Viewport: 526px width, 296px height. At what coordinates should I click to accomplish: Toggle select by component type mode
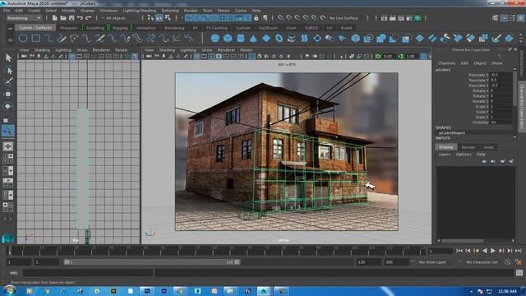[x=168, y=18]
